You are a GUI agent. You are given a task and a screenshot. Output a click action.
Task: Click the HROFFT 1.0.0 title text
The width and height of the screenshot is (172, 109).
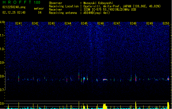coord(22,2)
